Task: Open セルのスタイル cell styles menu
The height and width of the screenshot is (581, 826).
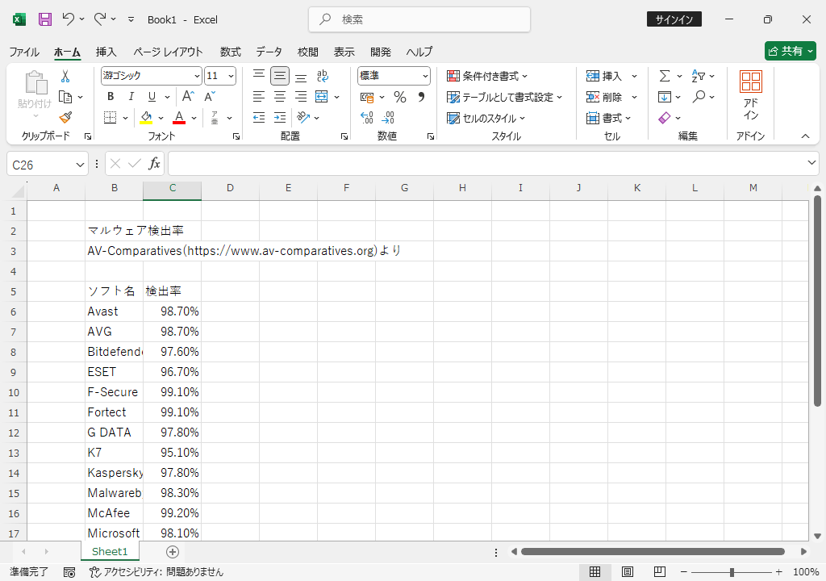Action: (486, 118)
